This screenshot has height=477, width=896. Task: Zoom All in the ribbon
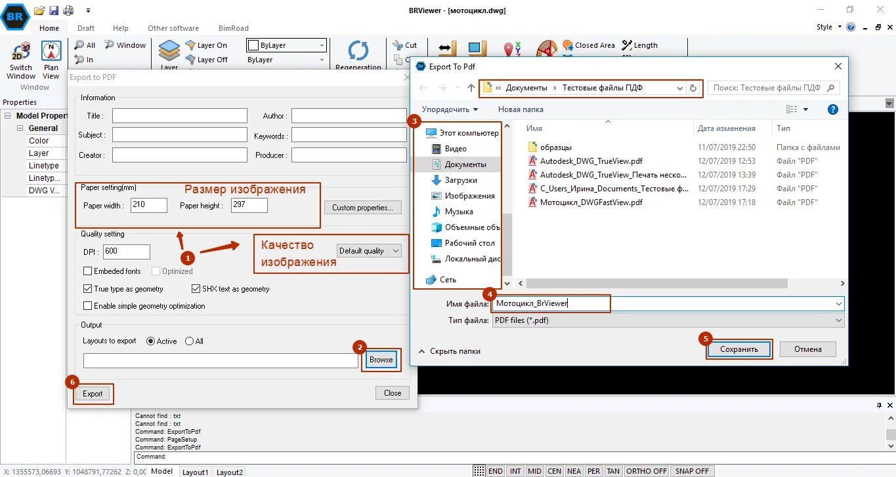point(85,45)
